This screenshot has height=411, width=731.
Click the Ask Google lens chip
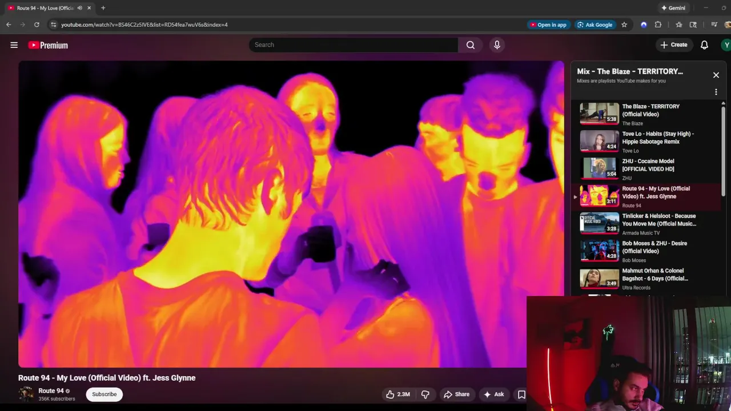pyautogui.click(x=595, y=25)
